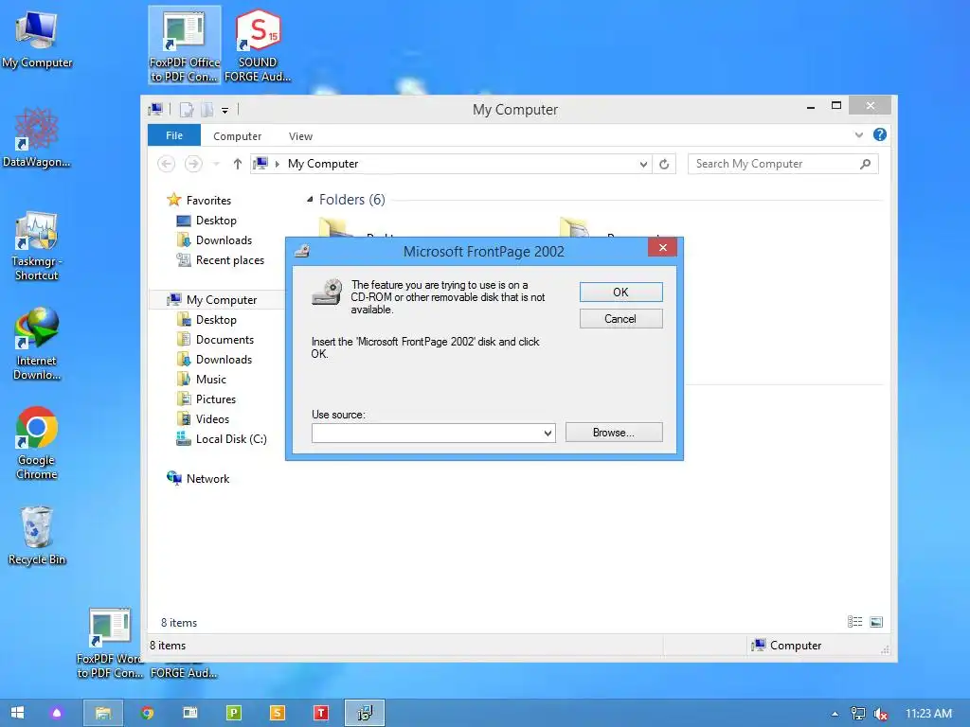Screen dimensions: 970x727
Task: Select Local Disk (C:) in the tree
Action: (x=231, y=439)
